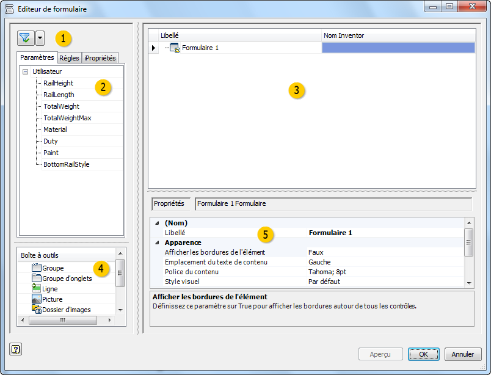Select Police du contenu property
491x375 pixels.
click(x=192, y=272)
